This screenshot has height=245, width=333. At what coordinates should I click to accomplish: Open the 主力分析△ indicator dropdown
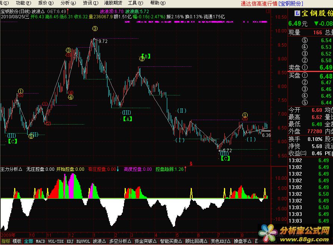coord(11,169)
